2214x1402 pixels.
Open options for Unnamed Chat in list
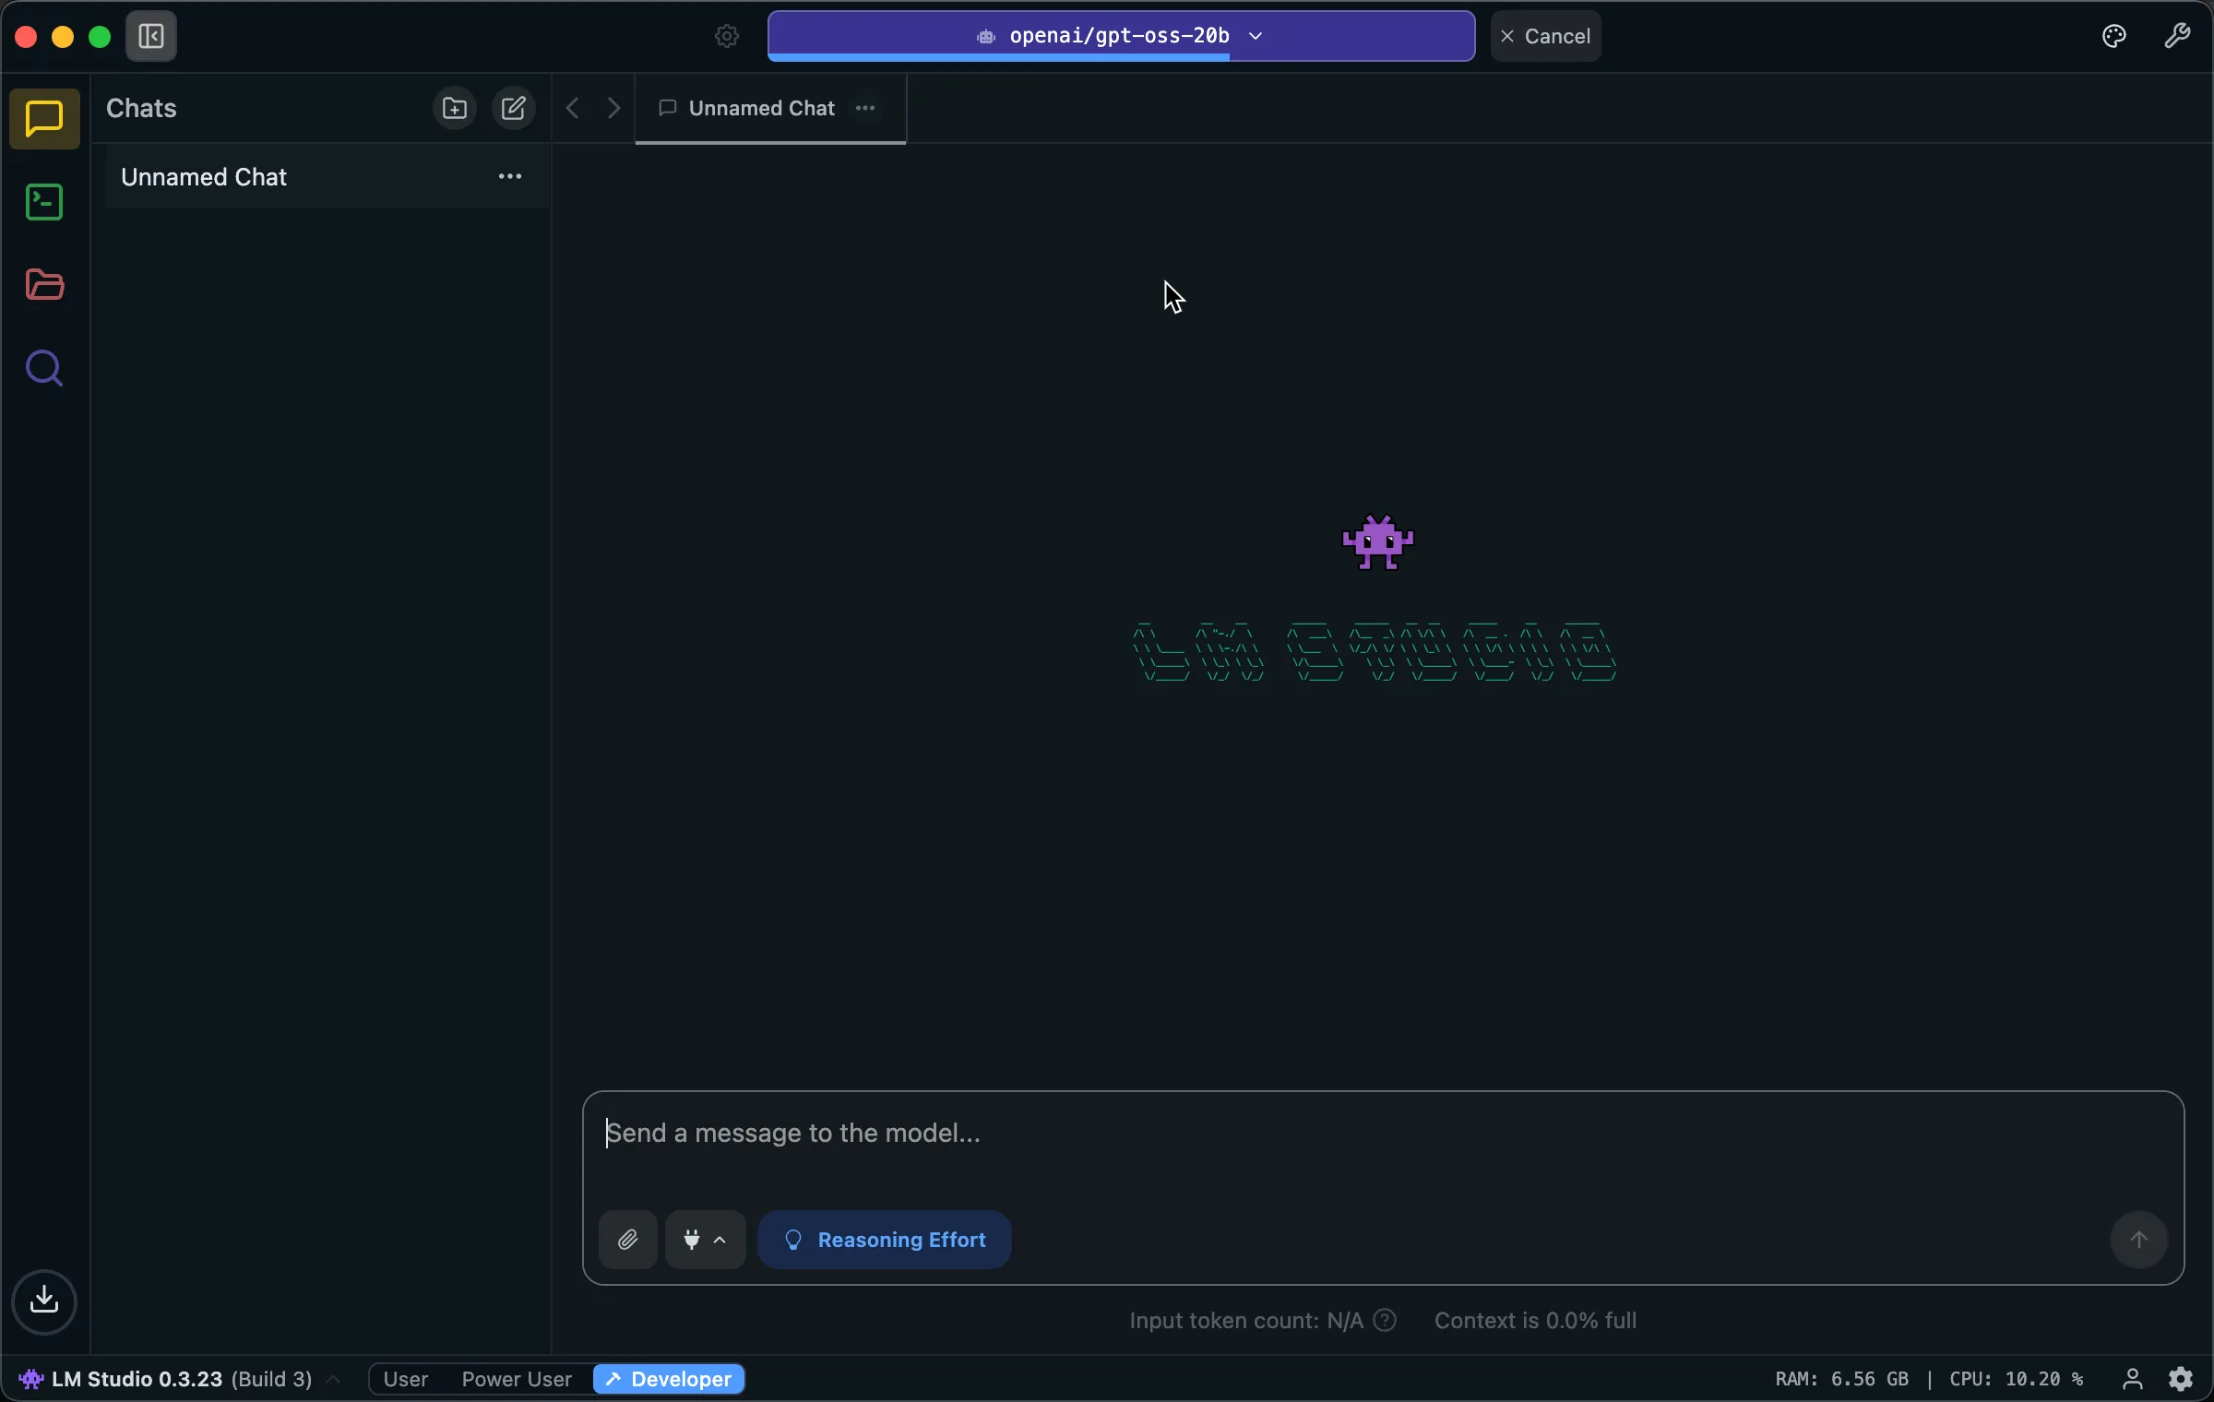[510, 176]
